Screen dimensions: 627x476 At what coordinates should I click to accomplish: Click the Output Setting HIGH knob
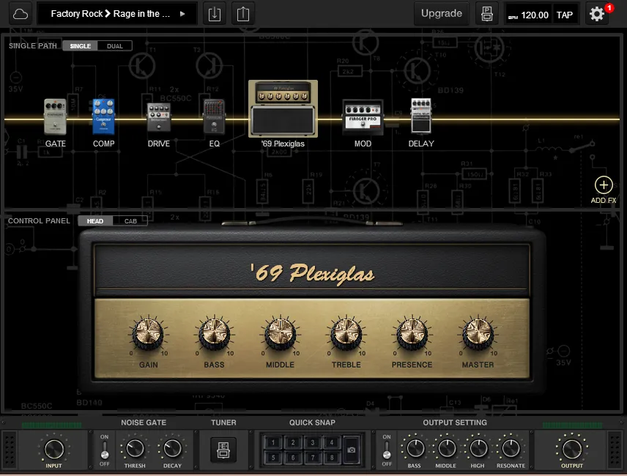pos(478,448)
